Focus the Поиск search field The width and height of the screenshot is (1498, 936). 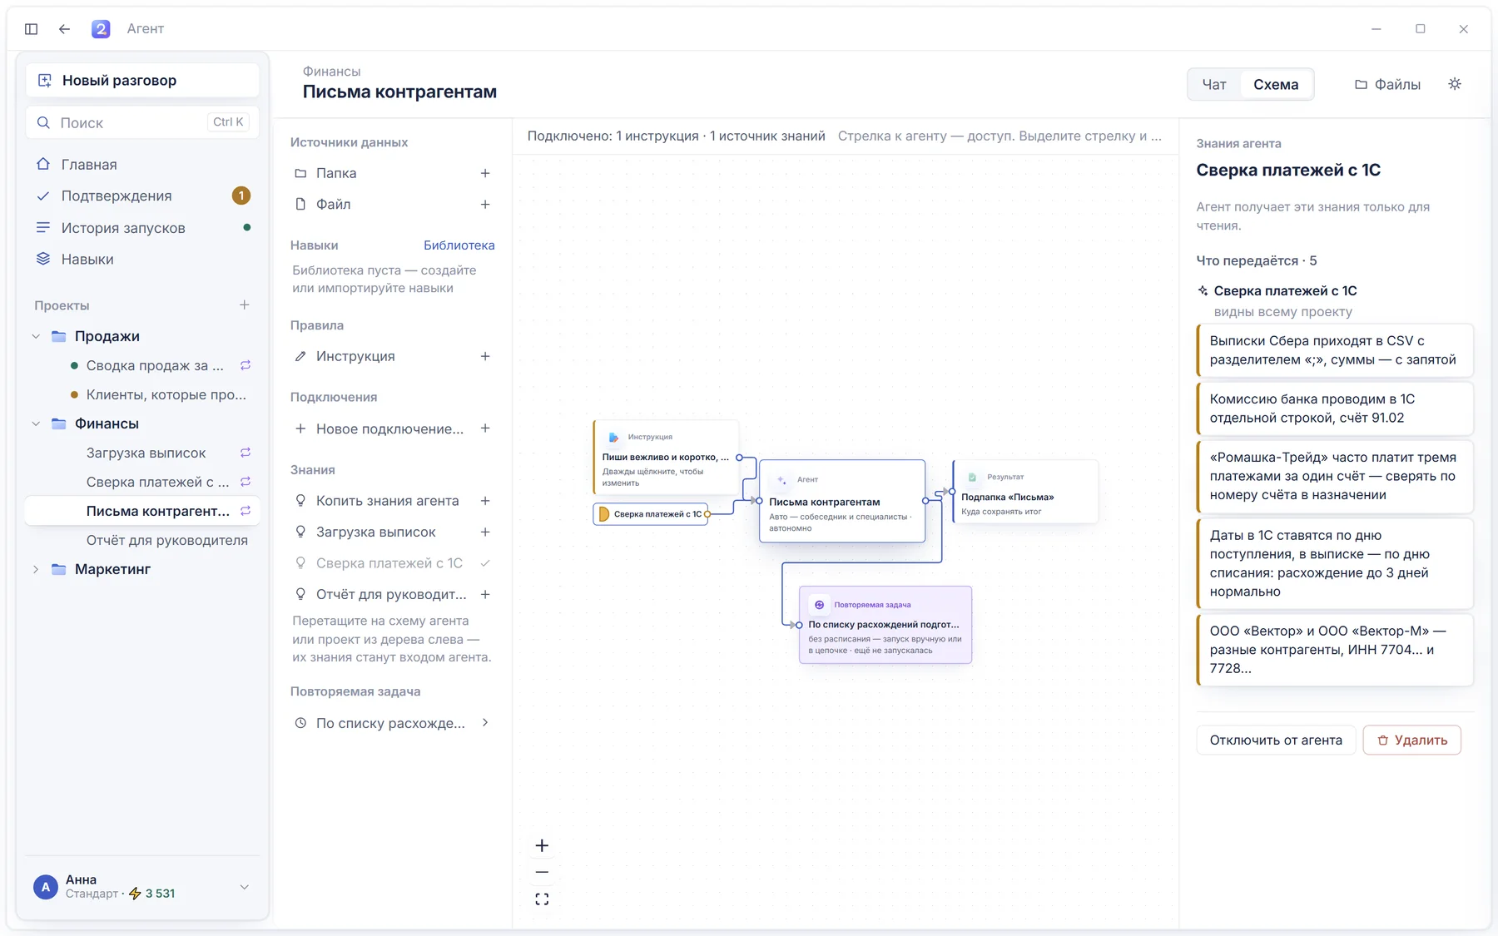coord(142,122)
